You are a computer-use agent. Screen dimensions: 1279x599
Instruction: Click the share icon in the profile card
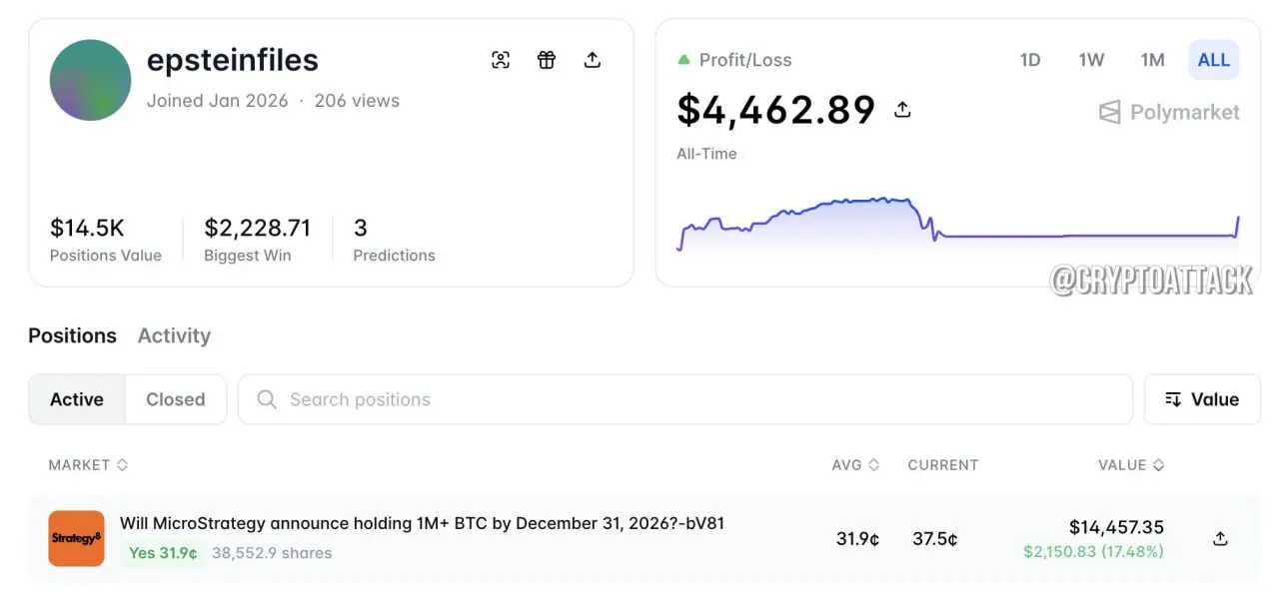[x=593, y=60]
